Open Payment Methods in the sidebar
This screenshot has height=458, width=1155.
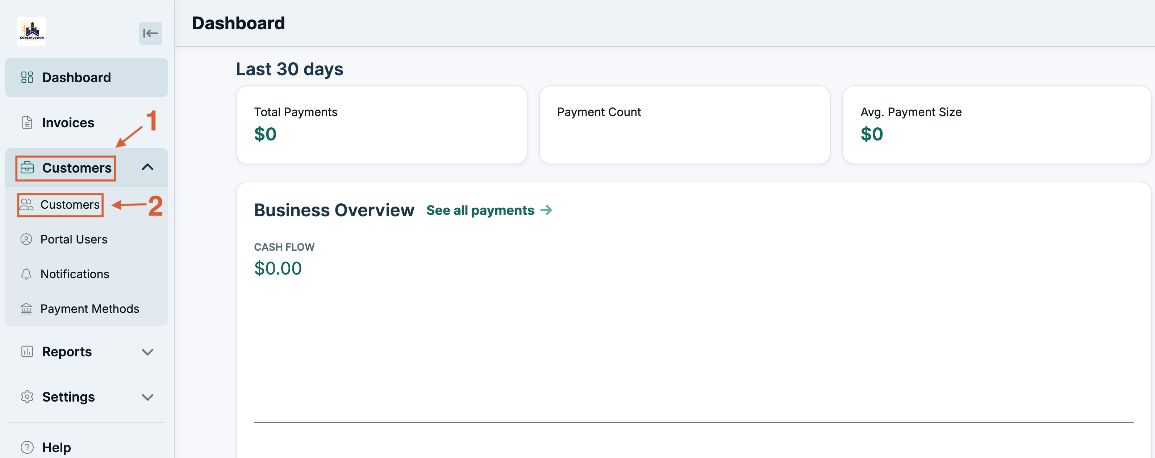click(x=87, y=309)
